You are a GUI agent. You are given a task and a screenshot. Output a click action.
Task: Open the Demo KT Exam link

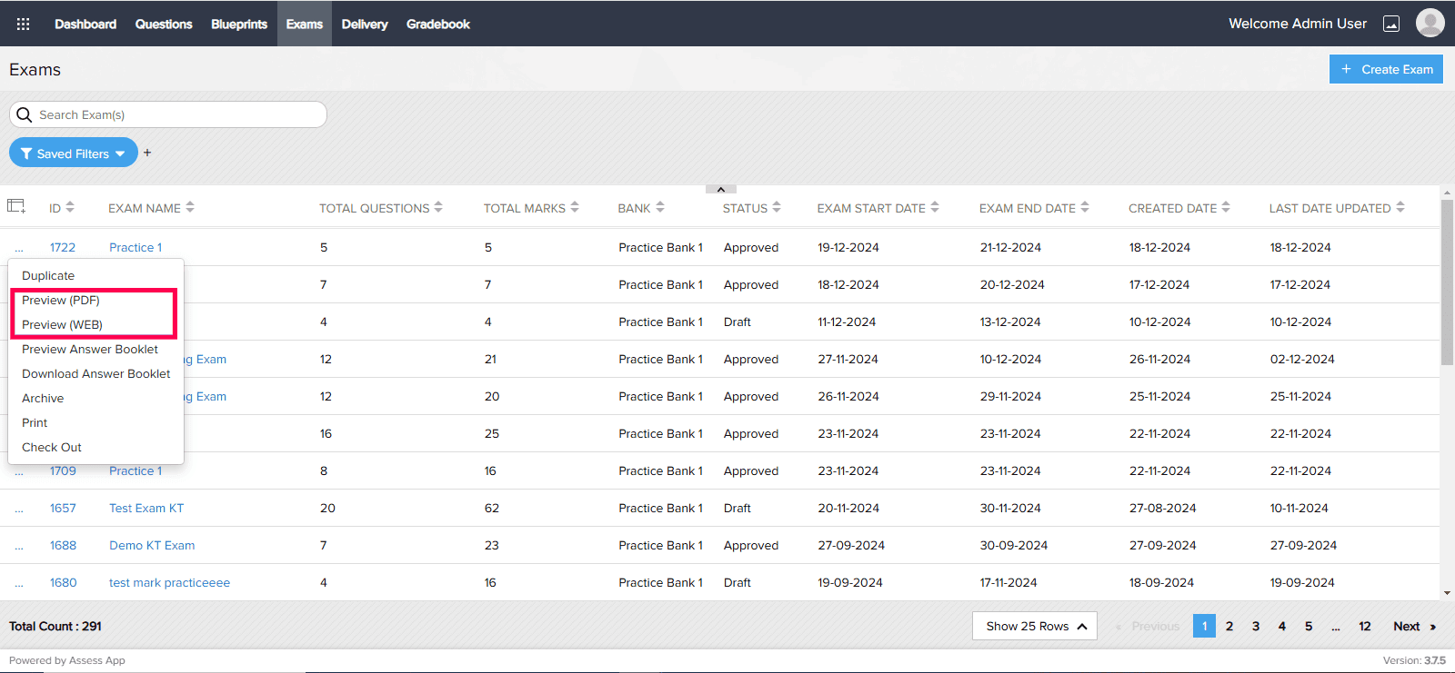152,546
